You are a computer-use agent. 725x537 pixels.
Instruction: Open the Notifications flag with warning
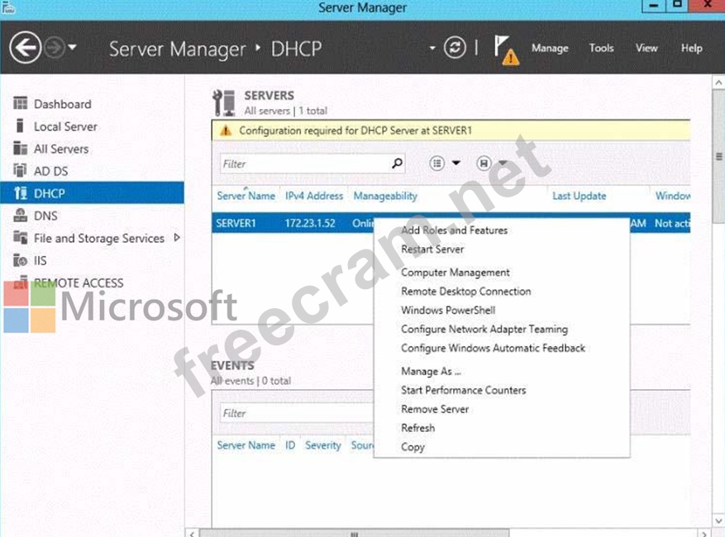(x=506, y=50)
